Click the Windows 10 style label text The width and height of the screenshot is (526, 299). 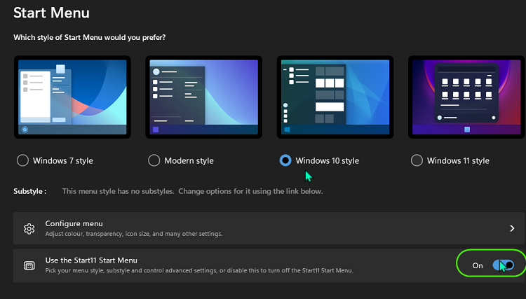coord(328,161)
